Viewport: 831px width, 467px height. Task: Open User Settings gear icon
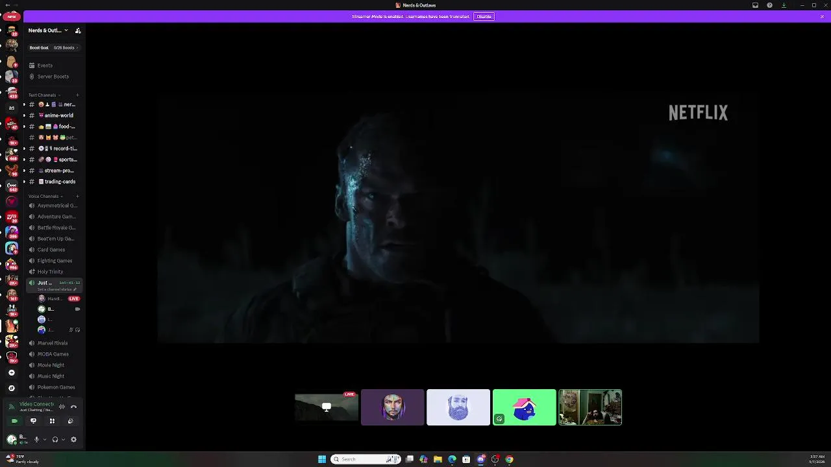click(x=73, y=439)
